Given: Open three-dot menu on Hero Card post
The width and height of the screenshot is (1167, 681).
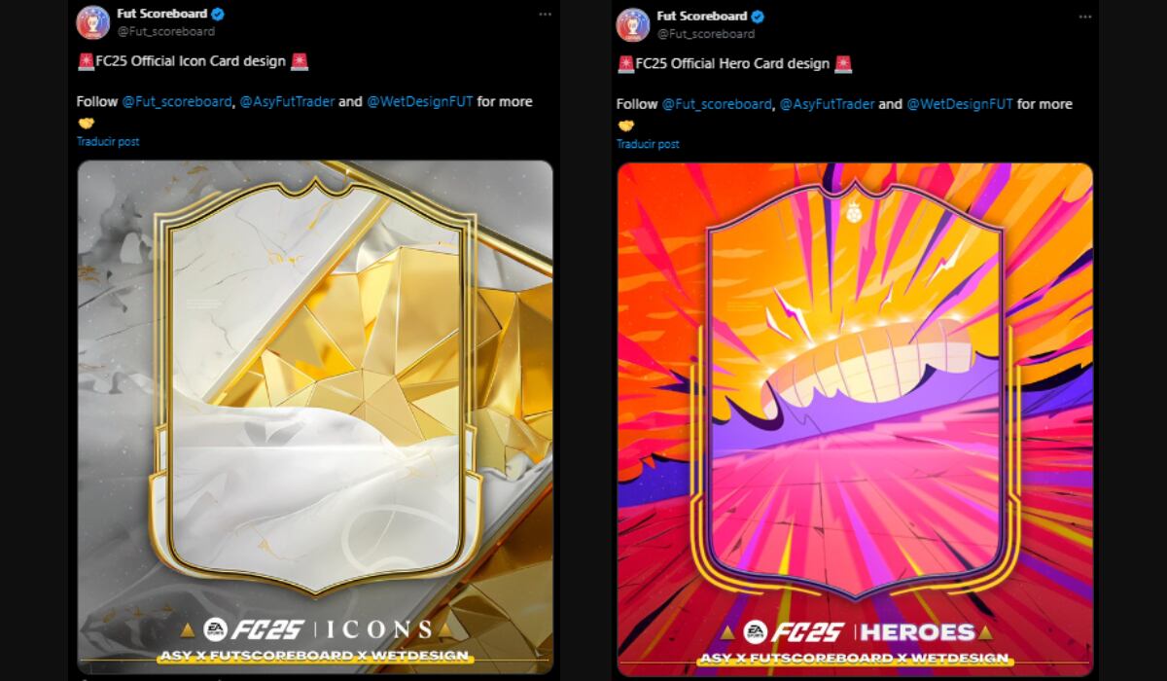Looking at the screenshot, I should (1084, 17).
